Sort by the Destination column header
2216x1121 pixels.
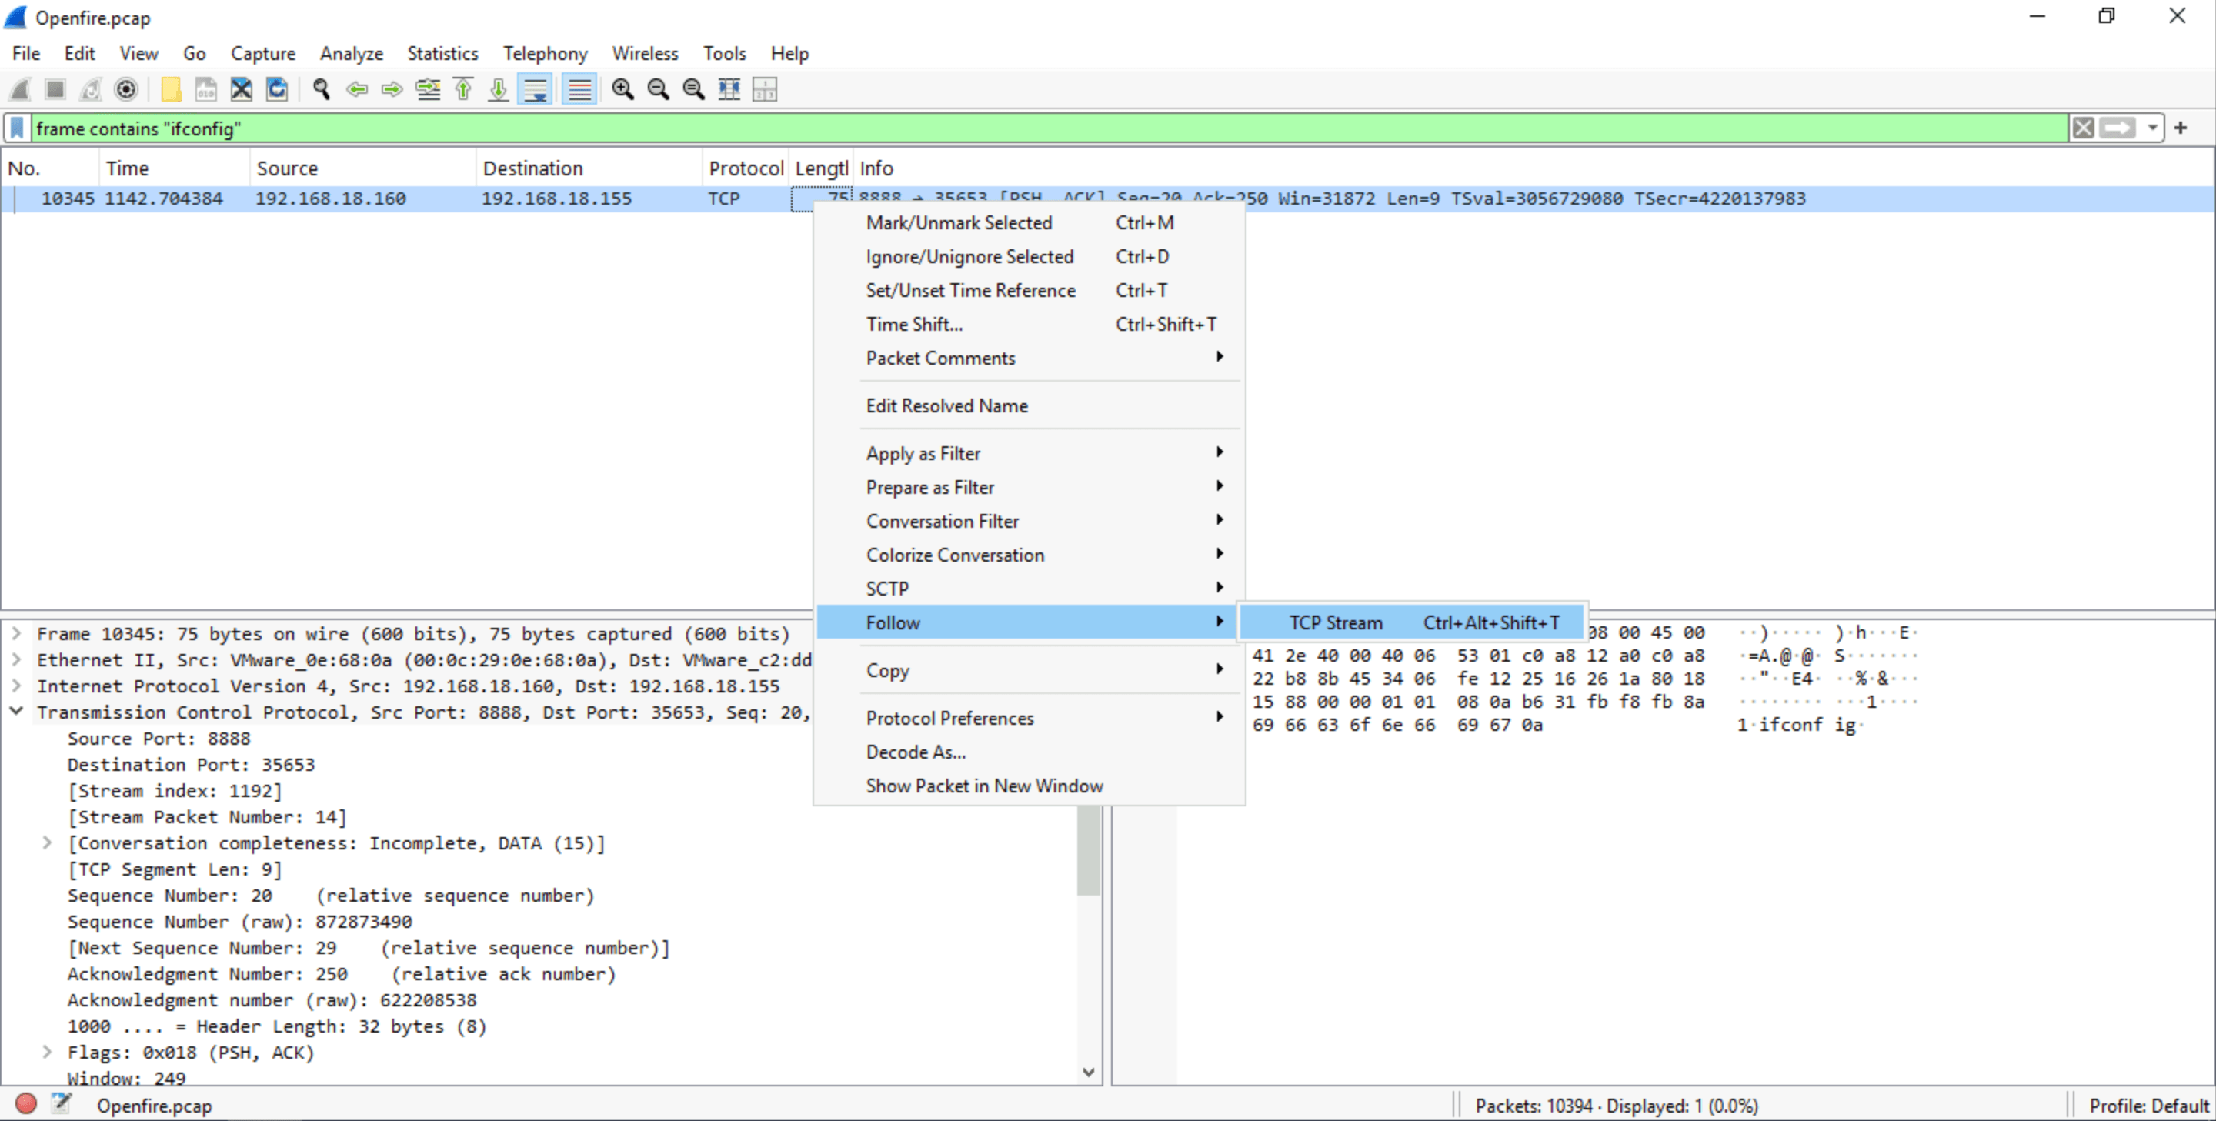[x=589, y=168]
